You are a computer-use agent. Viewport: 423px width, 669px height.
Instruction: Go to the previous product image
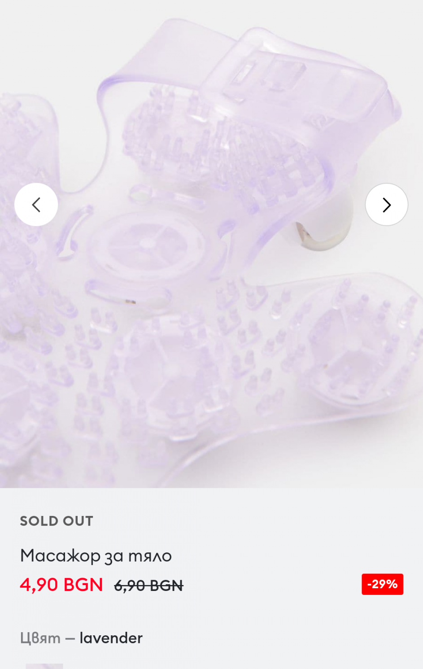(36, 205)
